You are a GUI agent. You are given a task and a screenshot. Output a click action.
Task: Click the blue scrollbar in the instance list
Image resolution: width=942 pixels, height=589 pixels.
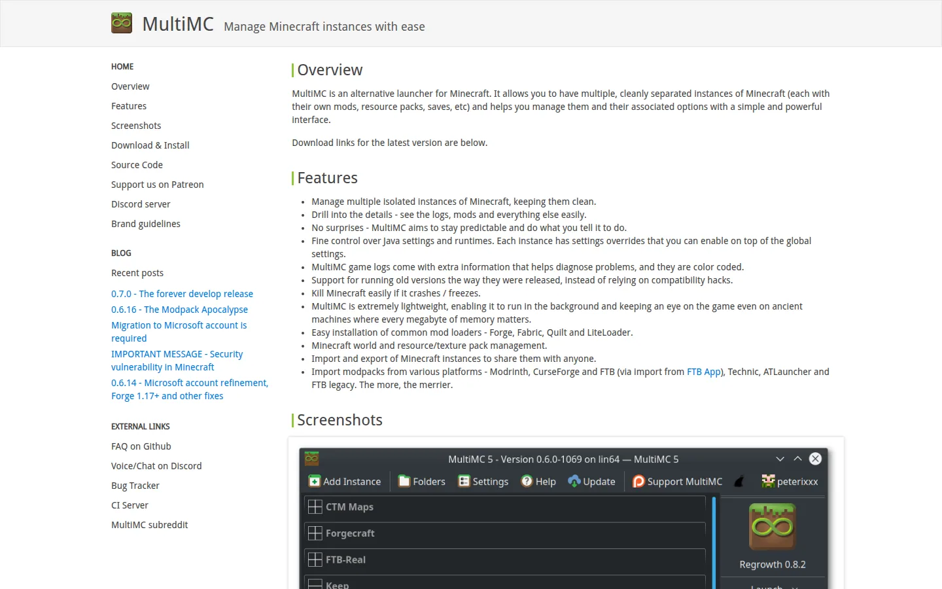coord(714,543)
